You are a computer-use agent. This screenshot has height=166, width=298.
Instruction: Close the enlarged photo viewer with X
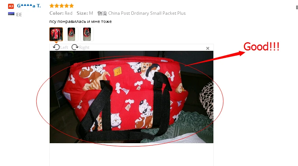(208, 48)
